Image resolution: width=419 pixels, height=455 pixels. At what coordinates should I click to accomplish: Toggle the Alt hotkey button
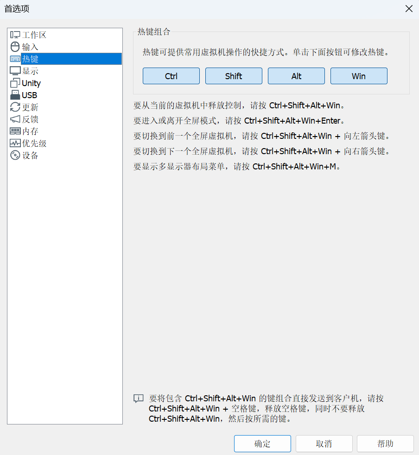(296, 76)
